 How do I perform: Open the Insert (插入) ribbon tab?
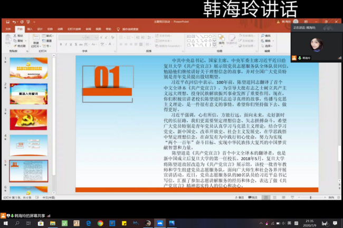pyautogui.click(x=30, y=29)
